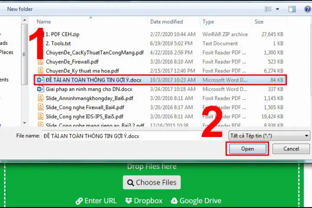This screenshot has width=312, height=208.
Task: Click the navigation pane scroll down arrow
Action: [x=24, y=123]
